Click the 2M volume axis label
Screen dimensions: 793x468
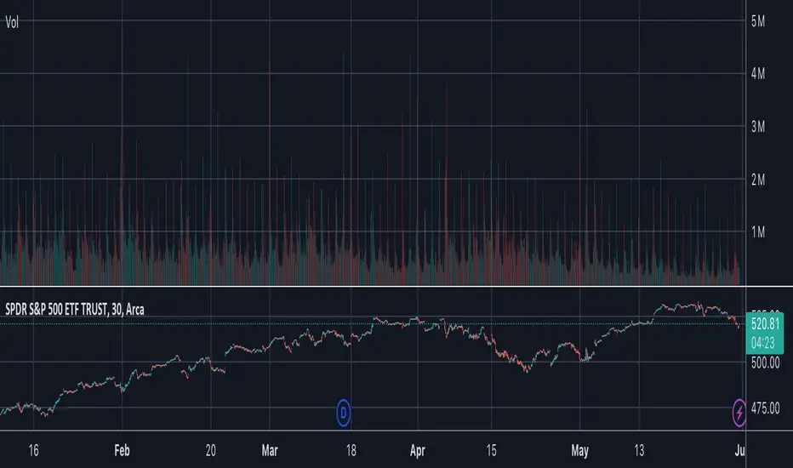click(x=757, y=180)
